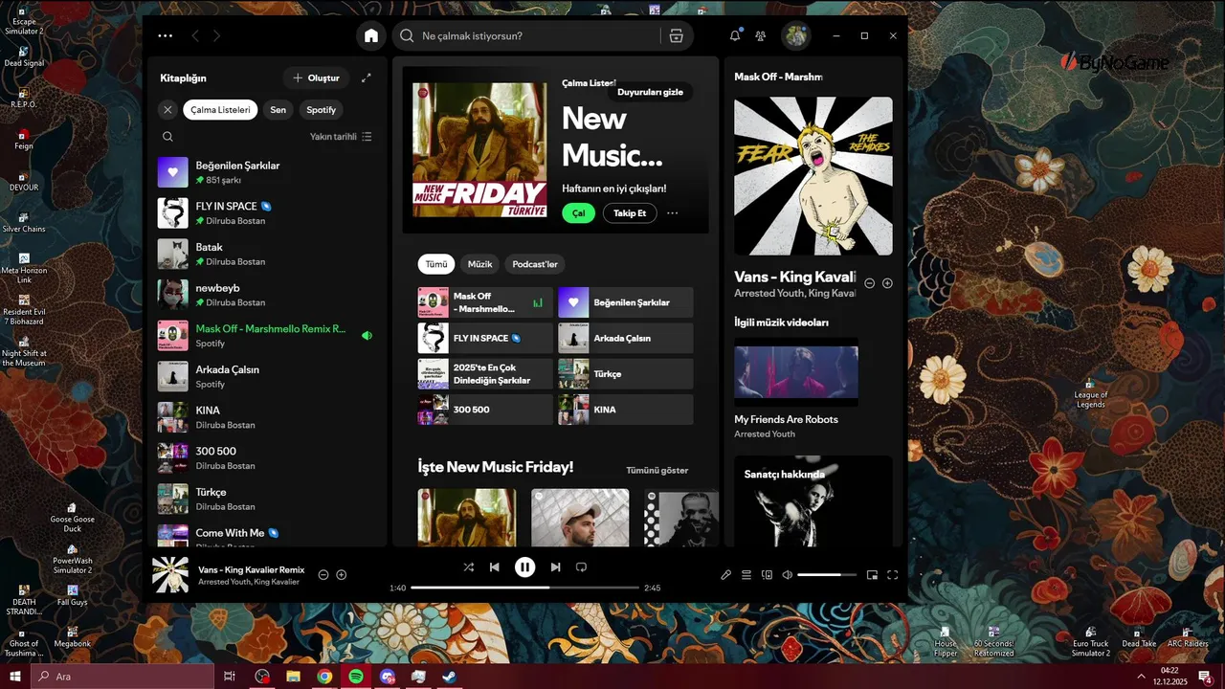Add song with plus icon in right panel
1225x689 pixels.
(887, 283)
